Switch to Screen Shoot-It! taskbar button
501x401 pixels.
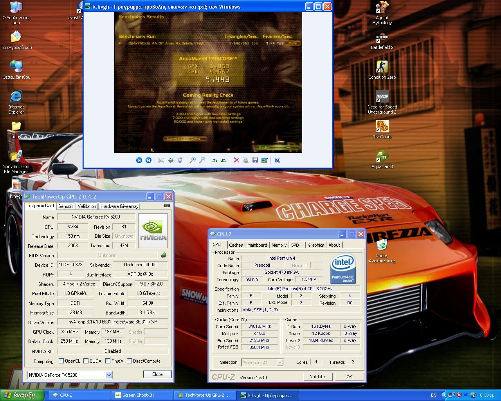pyautogui.click(x=142, y=396)
